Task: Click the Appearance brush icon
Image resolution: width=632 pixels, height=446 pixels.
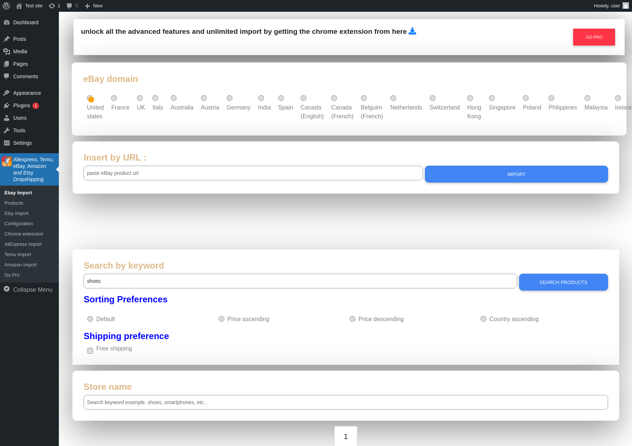Action: (7, 93)
